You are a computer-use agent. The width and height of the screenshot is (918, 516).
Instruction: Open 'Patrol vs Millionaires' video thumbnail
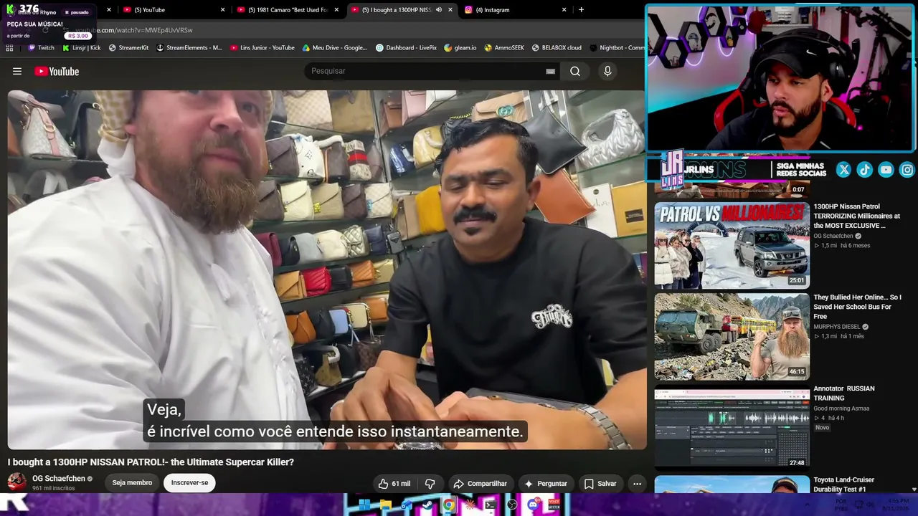pyautogui.click(x=732, y=245)
